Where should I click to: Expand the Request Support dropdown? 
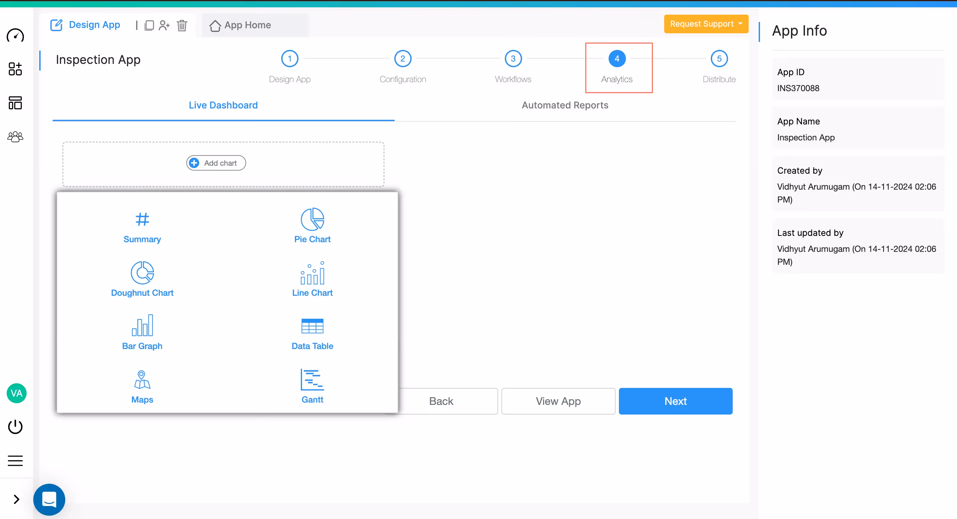tap(705, 24)
